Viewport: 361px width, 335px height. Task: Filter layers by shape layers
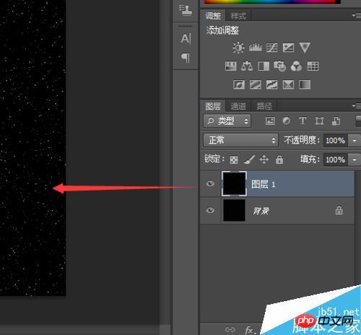tap(319, 121)
